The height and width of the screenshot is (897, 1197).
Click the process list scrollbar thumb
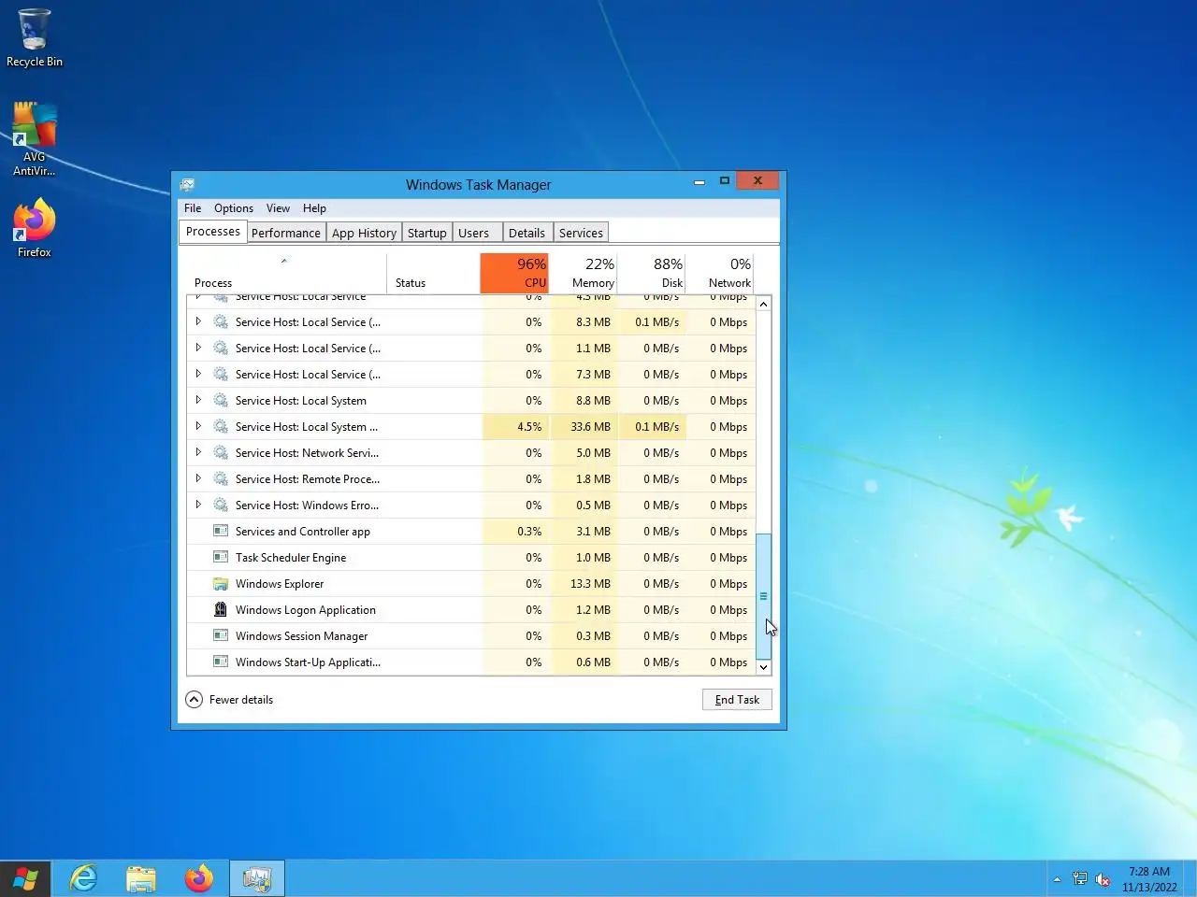pyautogui.click(x=763, y=596)
